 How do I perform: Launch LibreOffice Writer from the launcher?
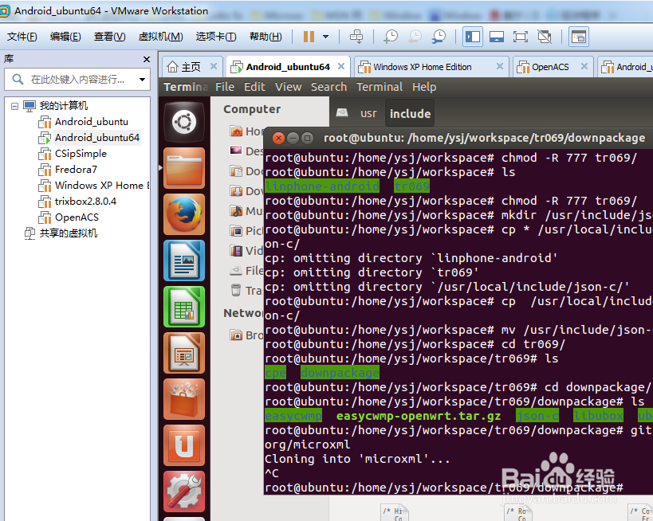click(x=184, y=260)
